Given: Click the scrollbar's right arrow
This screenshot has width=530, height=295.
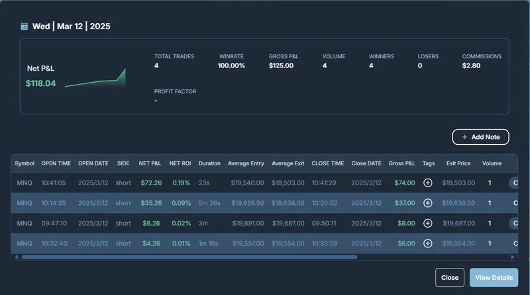Looking at the screenshot, I should point(513,257).
